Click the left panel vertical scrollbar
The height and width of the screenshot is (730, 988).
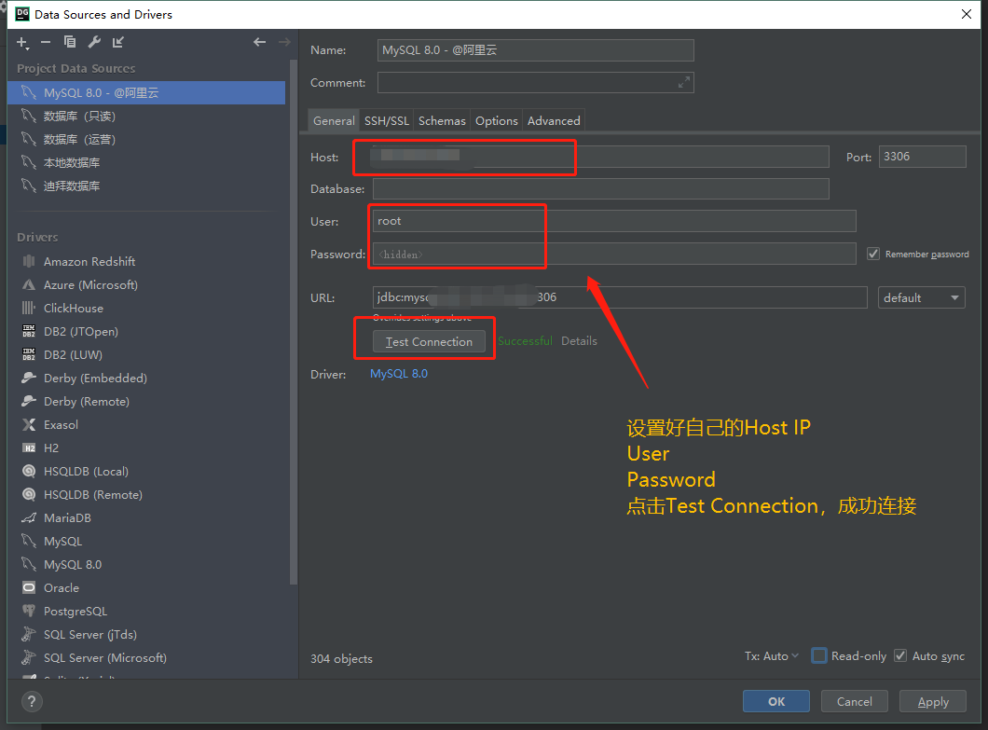[293, 322]
